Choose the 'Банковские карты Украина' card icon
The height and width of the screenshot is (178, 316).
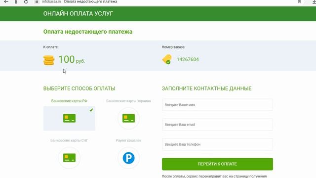(128, 118)
